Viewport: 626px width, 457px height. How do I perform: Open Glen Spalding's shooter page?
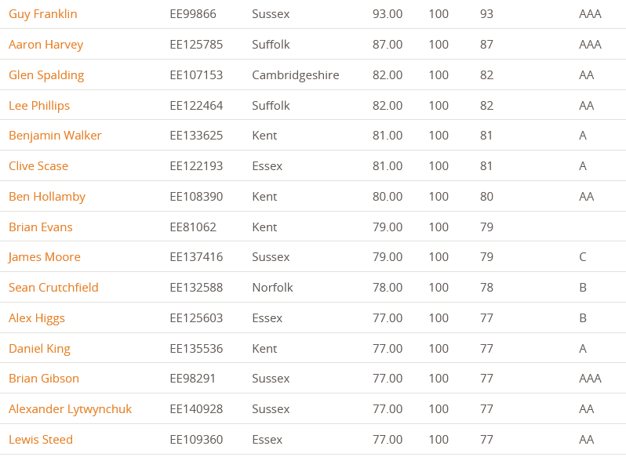pyautogui.click(x=46, y=75)
